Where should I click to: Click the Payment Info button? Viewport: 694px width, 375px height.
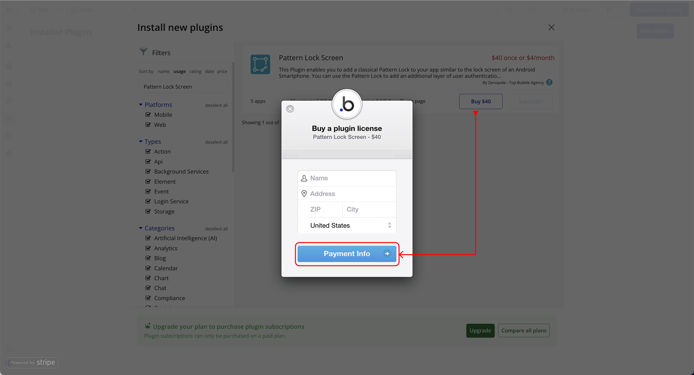[x=347, y=254]
